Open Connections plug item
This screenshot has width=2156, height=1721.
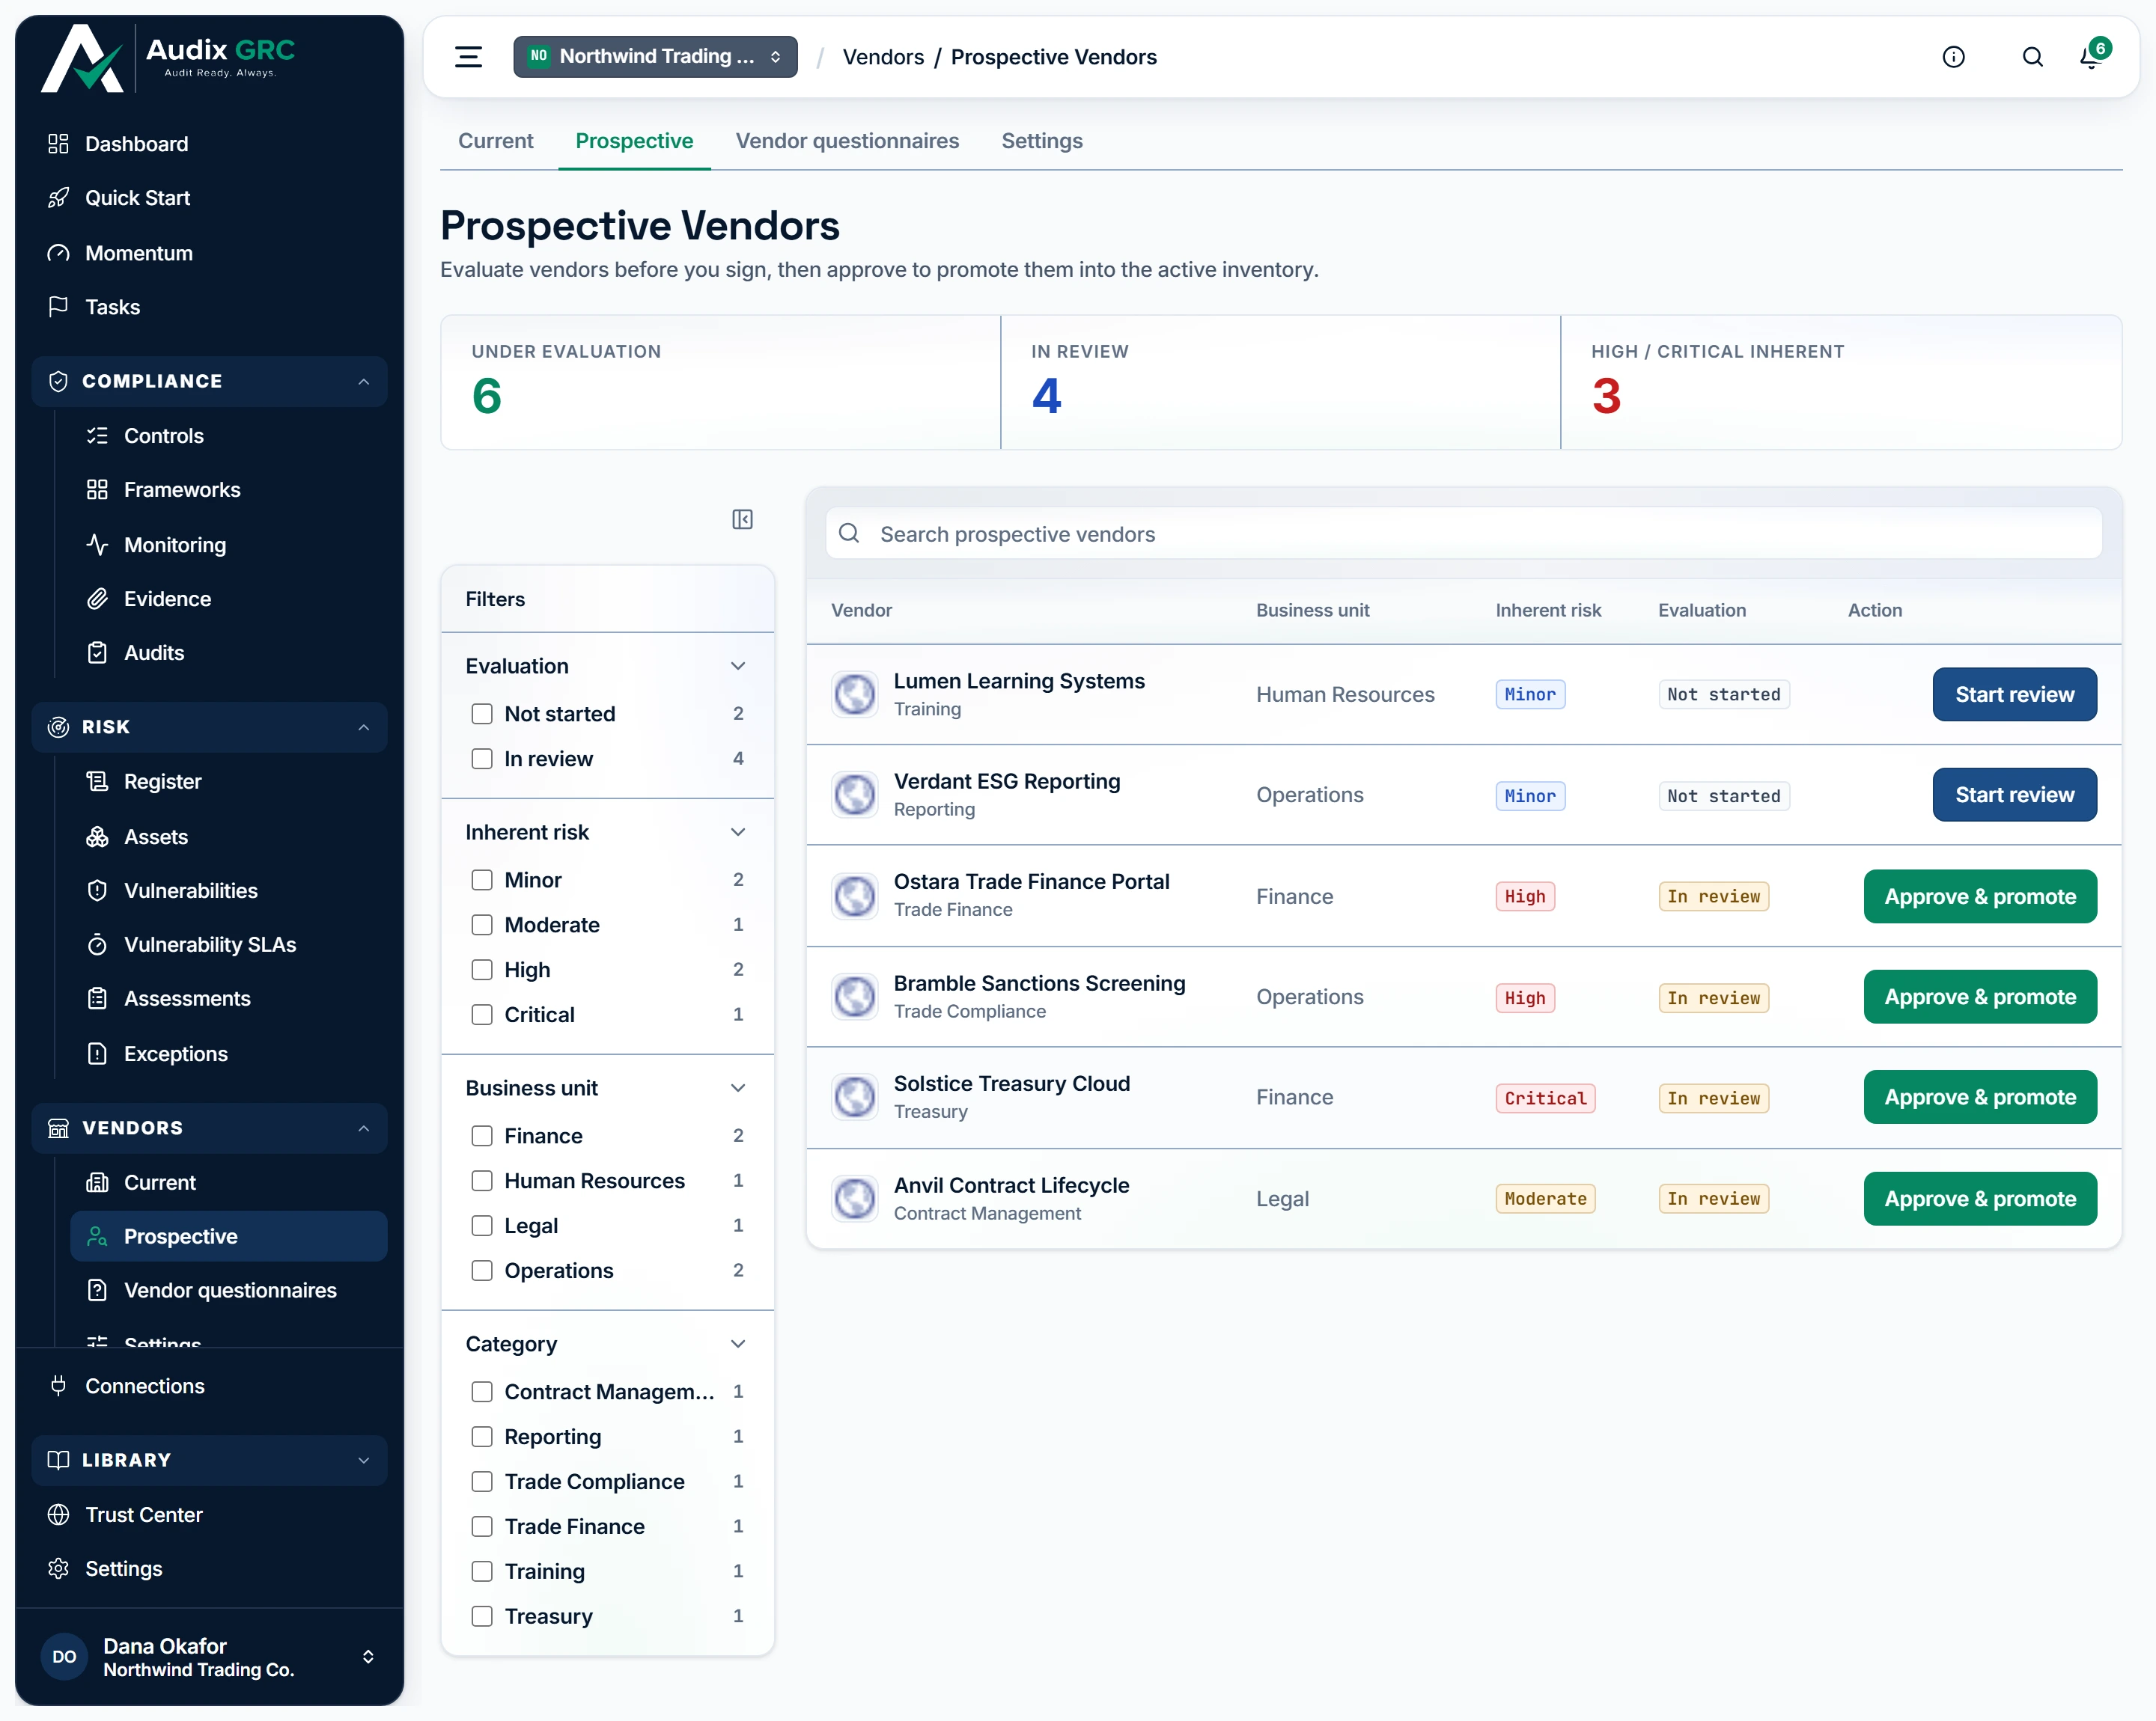point(210,1387)
